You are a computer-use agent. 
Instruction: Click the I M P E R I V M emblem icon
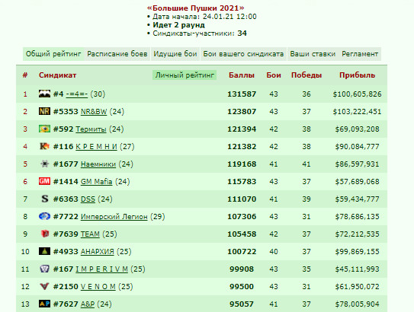click(44, 269)
